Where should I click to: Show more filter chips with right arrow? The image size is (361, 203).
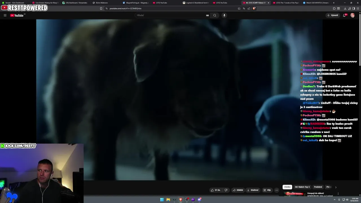coord(336,187)
